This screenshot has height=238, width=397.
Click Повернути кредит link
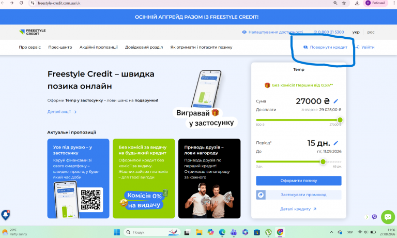(325, 47)
